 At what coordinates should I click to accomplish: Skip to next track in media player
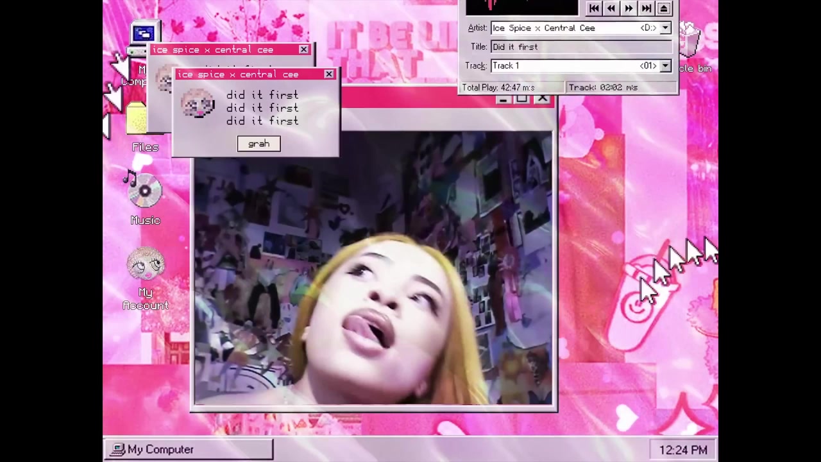pos(647,8)
